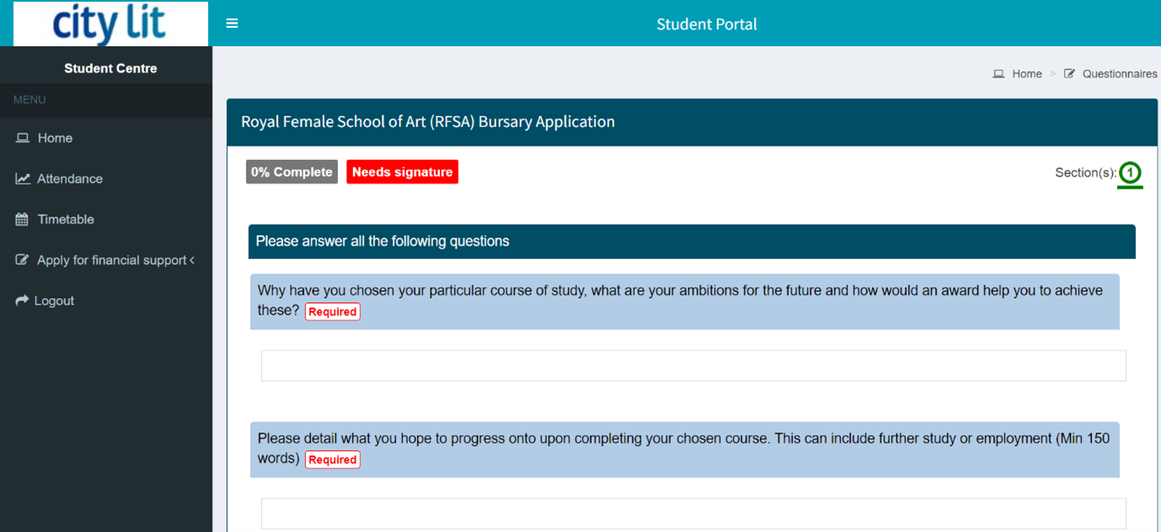Click the edit icon beside Apply for financial support
The image size is (1161, 532).
pos(23,260)
